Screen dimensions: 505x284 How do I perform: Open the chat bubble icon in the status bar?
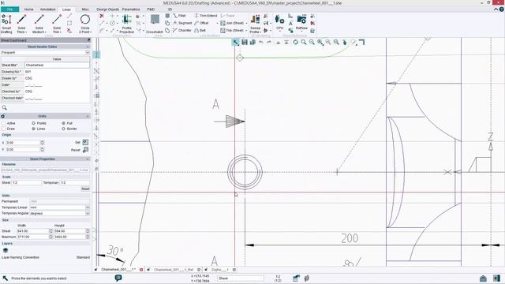tap(118, 278)
